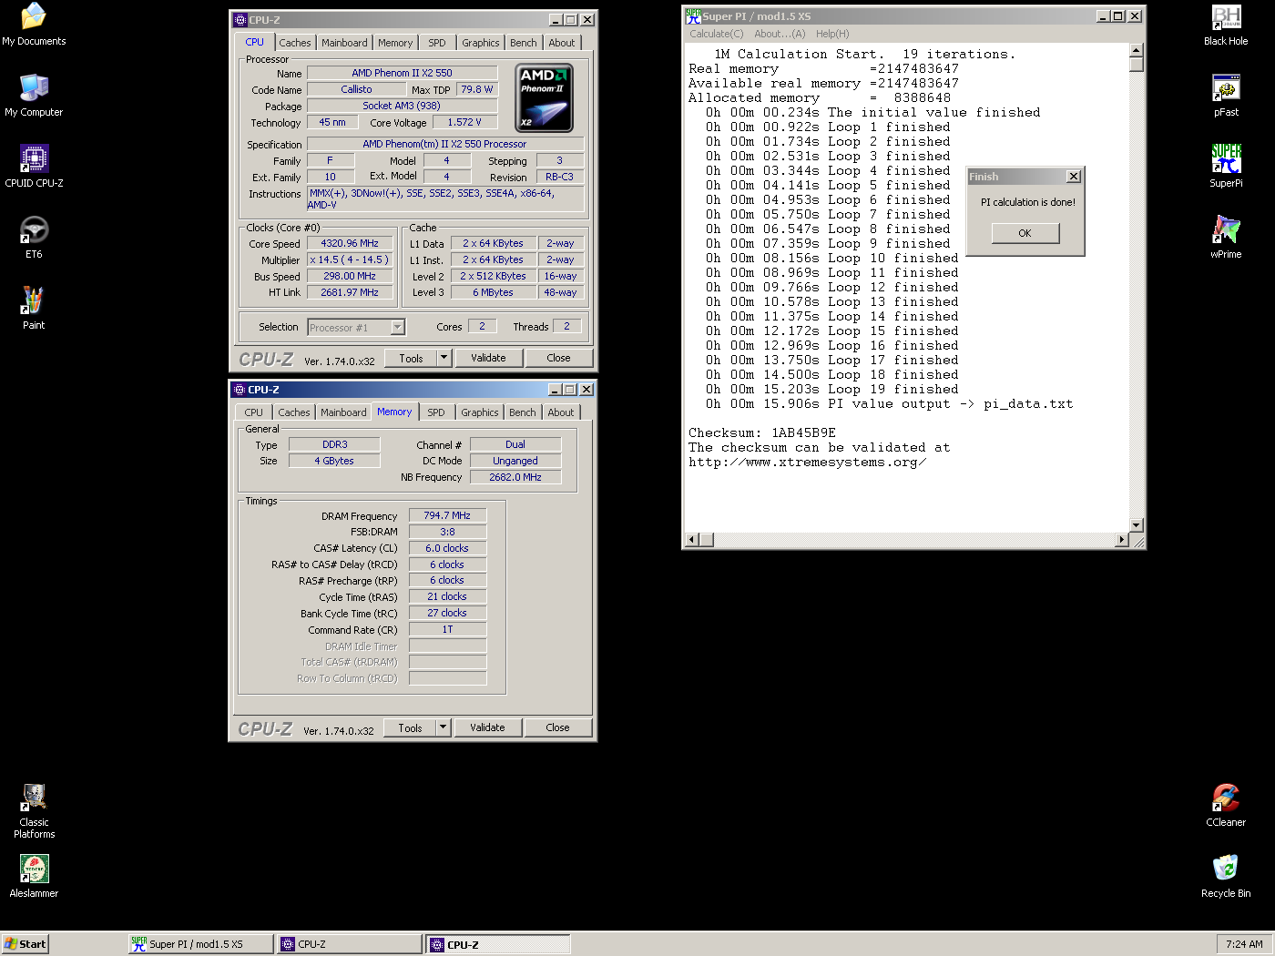Open Caches tab in lower CPU-Z window
The image size is (1275, 956).
tap(294, 412)
